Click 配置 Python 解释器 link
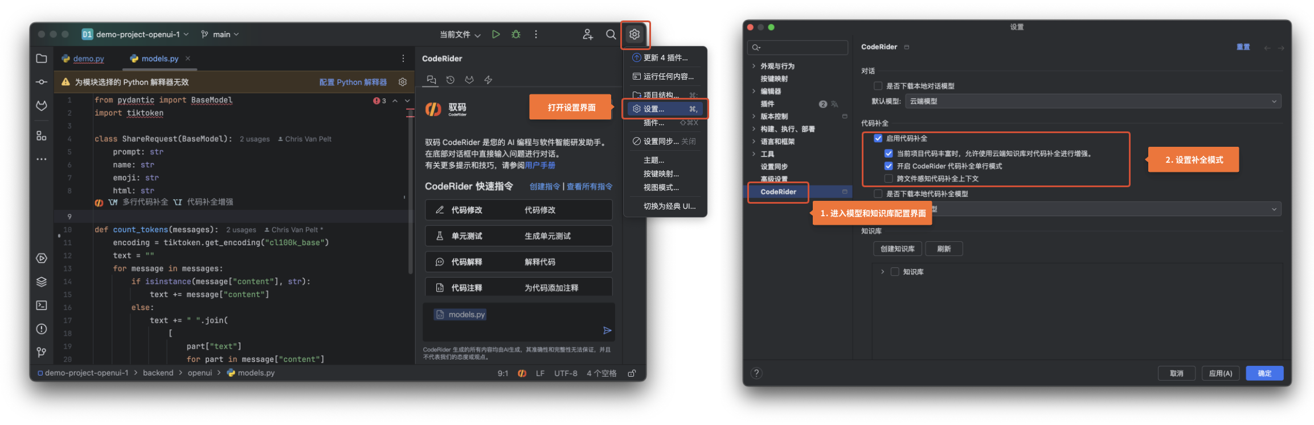 pos(353,82)
